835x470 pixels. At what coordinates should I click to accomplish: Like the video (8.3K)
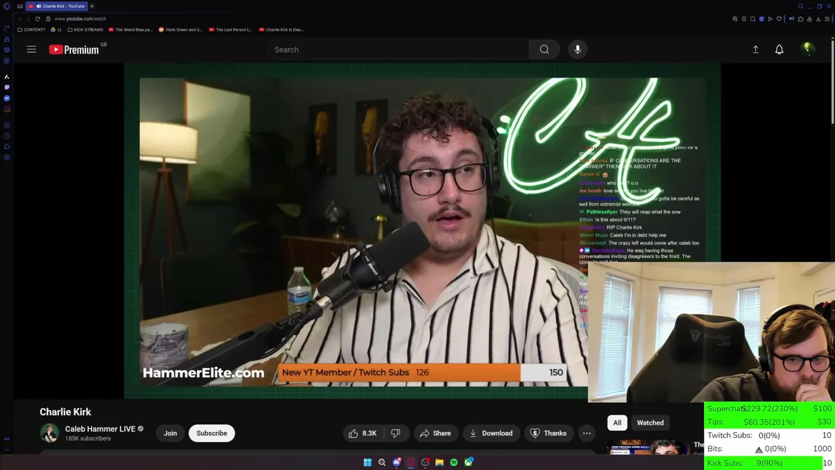[x=363, y=433]
